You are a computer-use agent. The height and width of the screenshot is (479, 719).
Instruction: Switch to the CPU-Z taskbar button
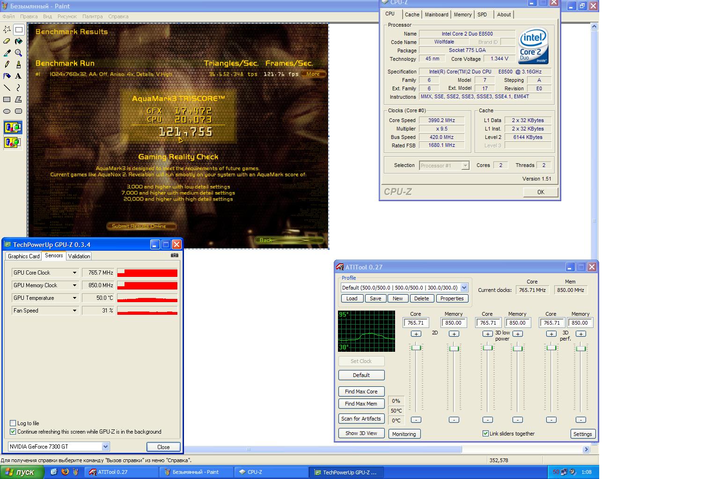pyautogui.click(x=271, y=472)
